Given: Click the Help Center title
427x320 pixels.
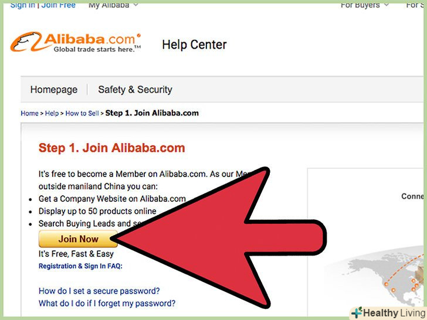Looking at the screenshot, I should 194,45.
